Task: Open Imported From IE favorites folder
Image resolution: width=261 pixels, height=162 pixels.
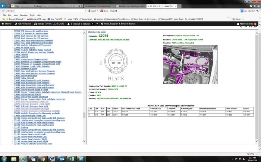Action: click(x=16, y=19)
